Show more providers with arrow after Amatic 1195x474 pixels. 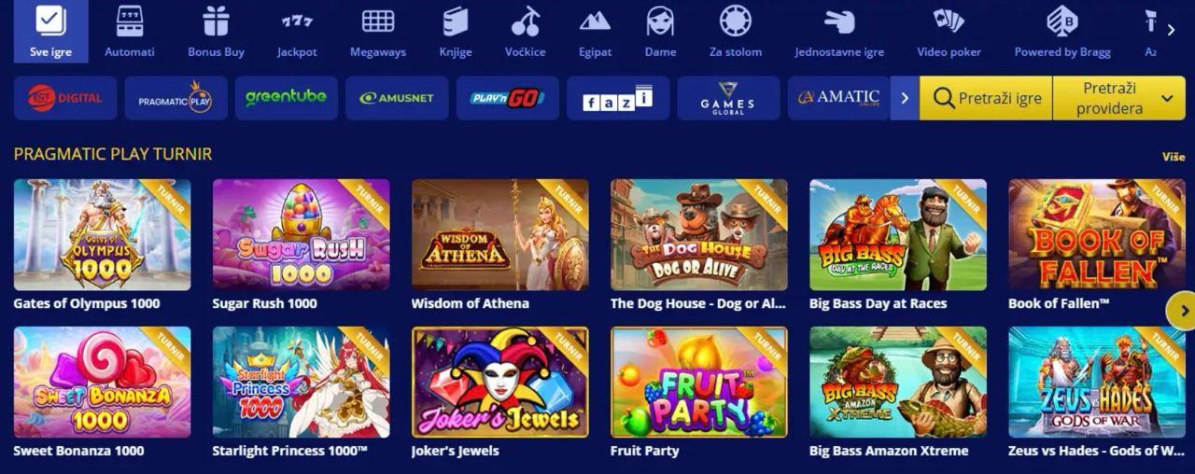[905, 98]
